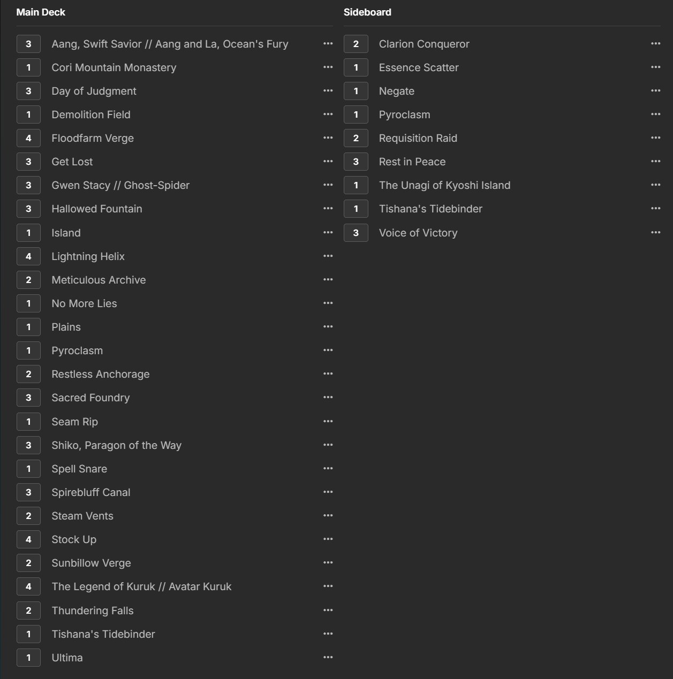The height and width of the screenshot is (679, 673).
Task: Click the ellipsis for sideboard Tishana's Tidebinder
Action: point(655,209)
